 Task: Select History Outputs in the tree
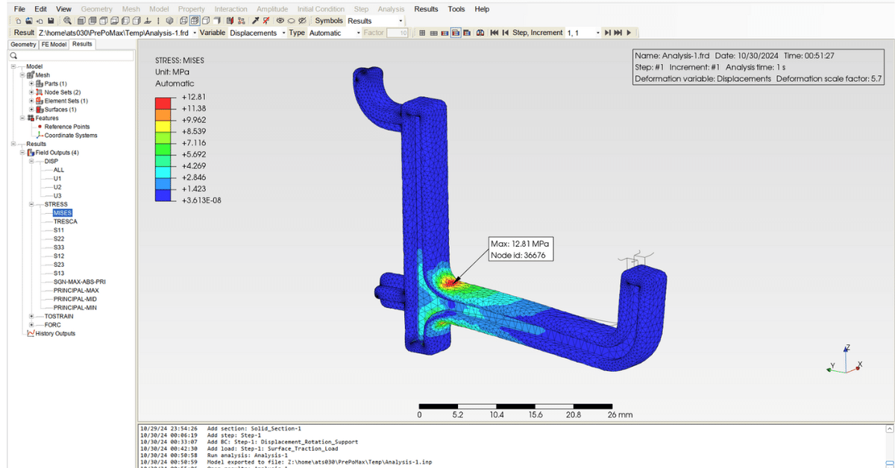pyautogui.click(x=55, y=333)
